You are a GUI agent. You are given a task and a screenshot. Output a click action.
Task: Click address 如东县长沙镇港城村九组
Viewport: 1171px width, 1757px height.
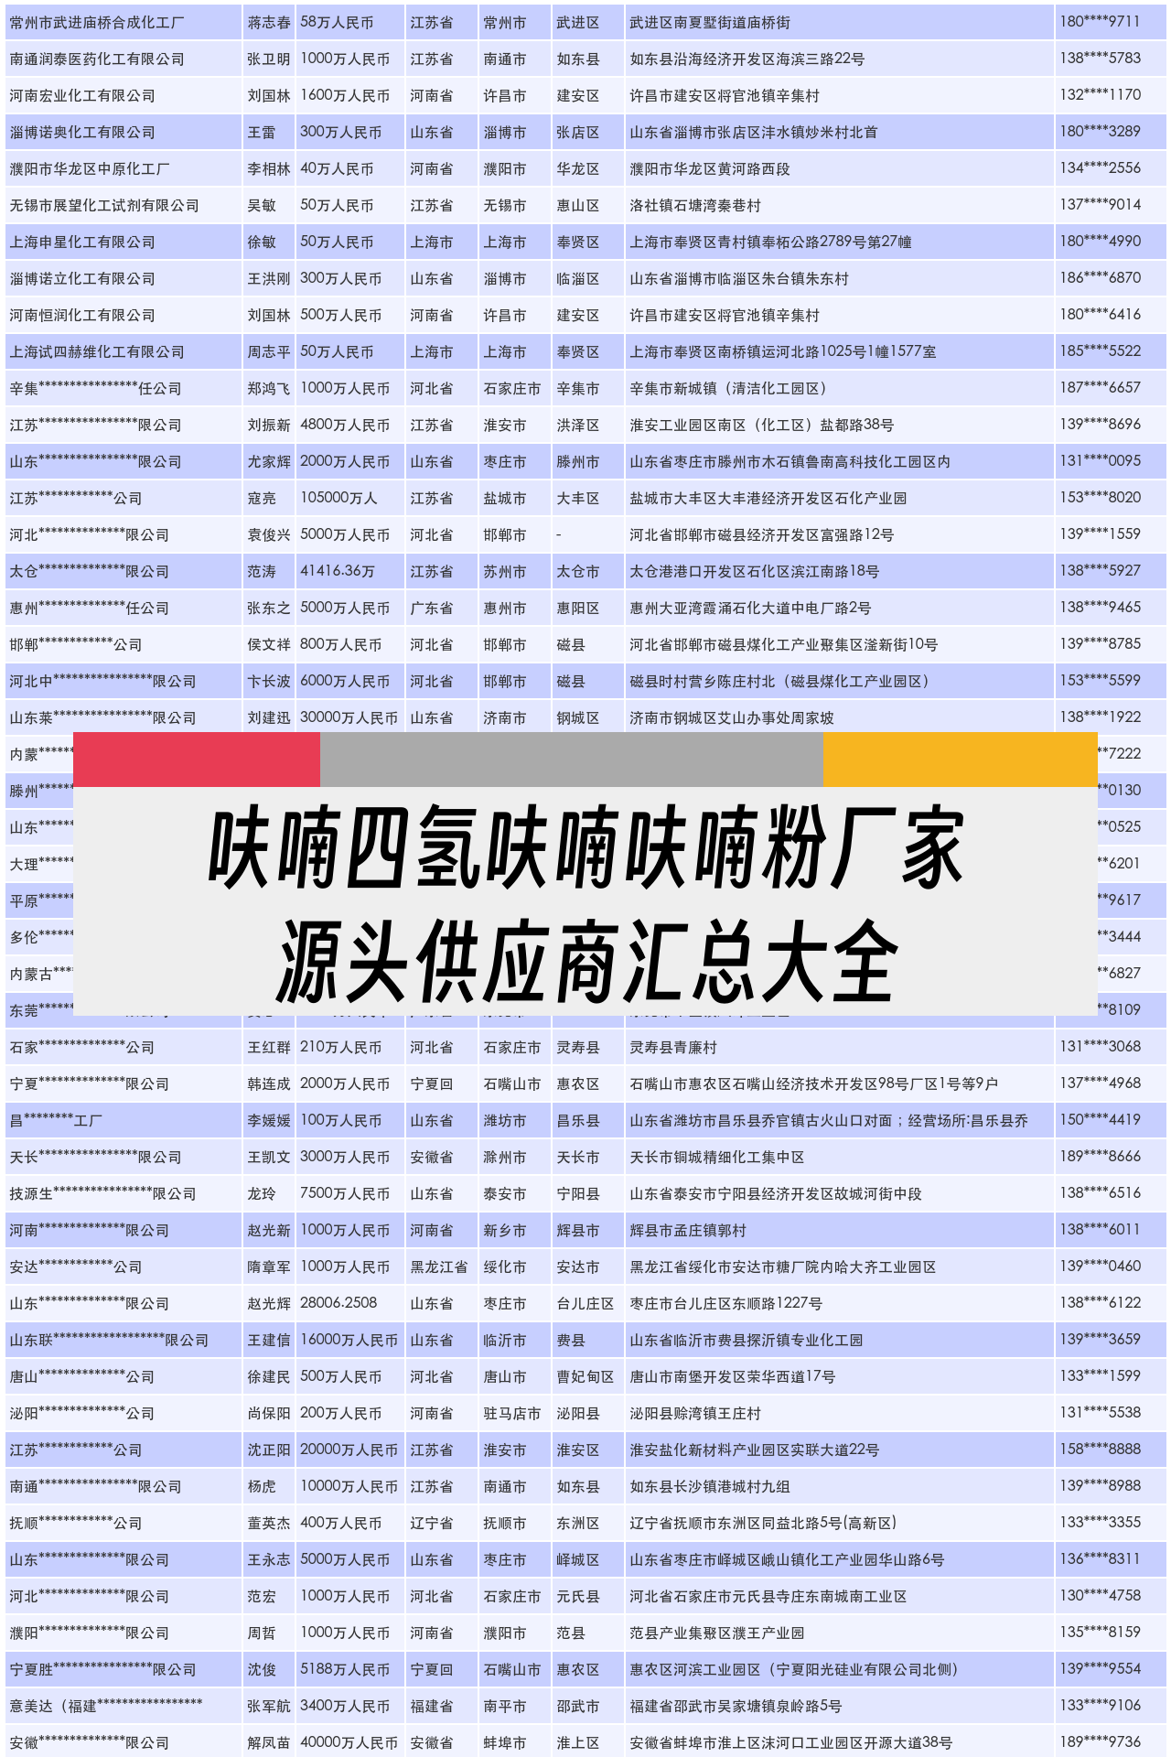pos(710,1486)
